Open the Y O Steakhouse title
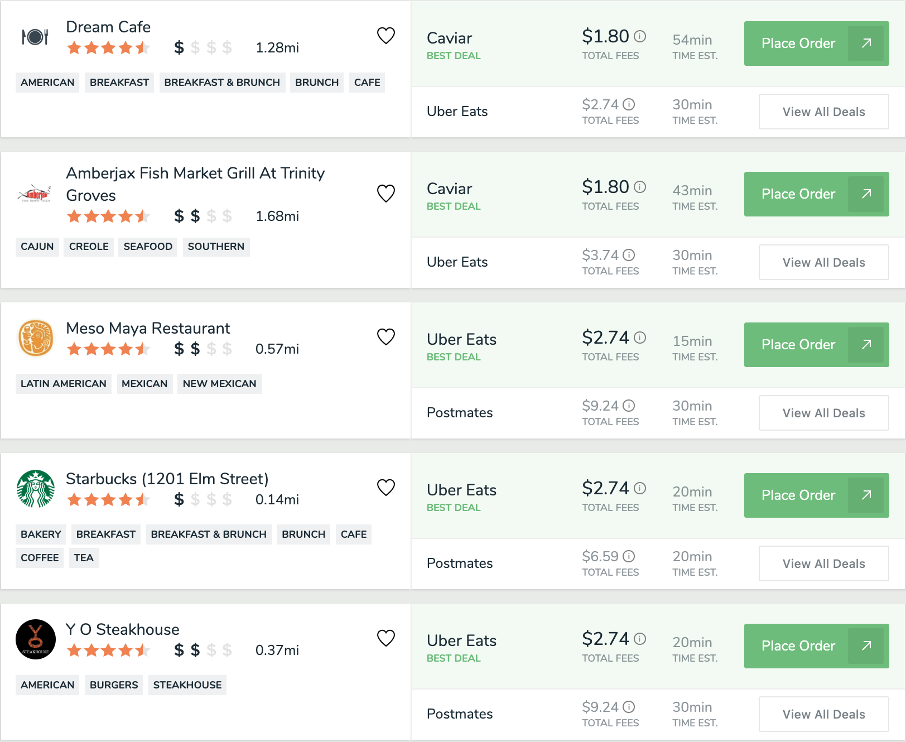Screen dimensions: 906x742 click(x=123, y=629)
